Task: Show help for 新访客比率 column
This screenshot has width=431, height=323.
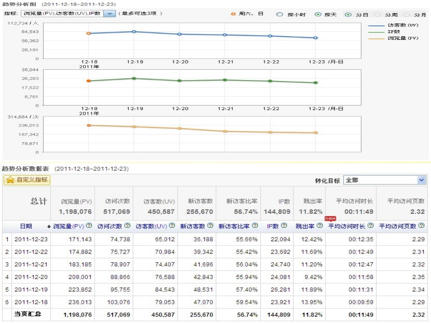Action: point(255,226)
